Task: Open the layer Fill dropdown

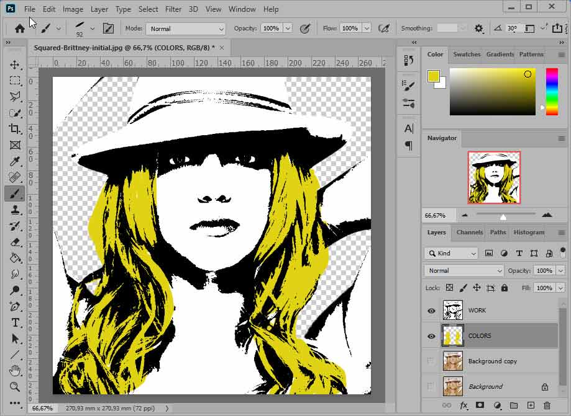Action: pos(560,288)
